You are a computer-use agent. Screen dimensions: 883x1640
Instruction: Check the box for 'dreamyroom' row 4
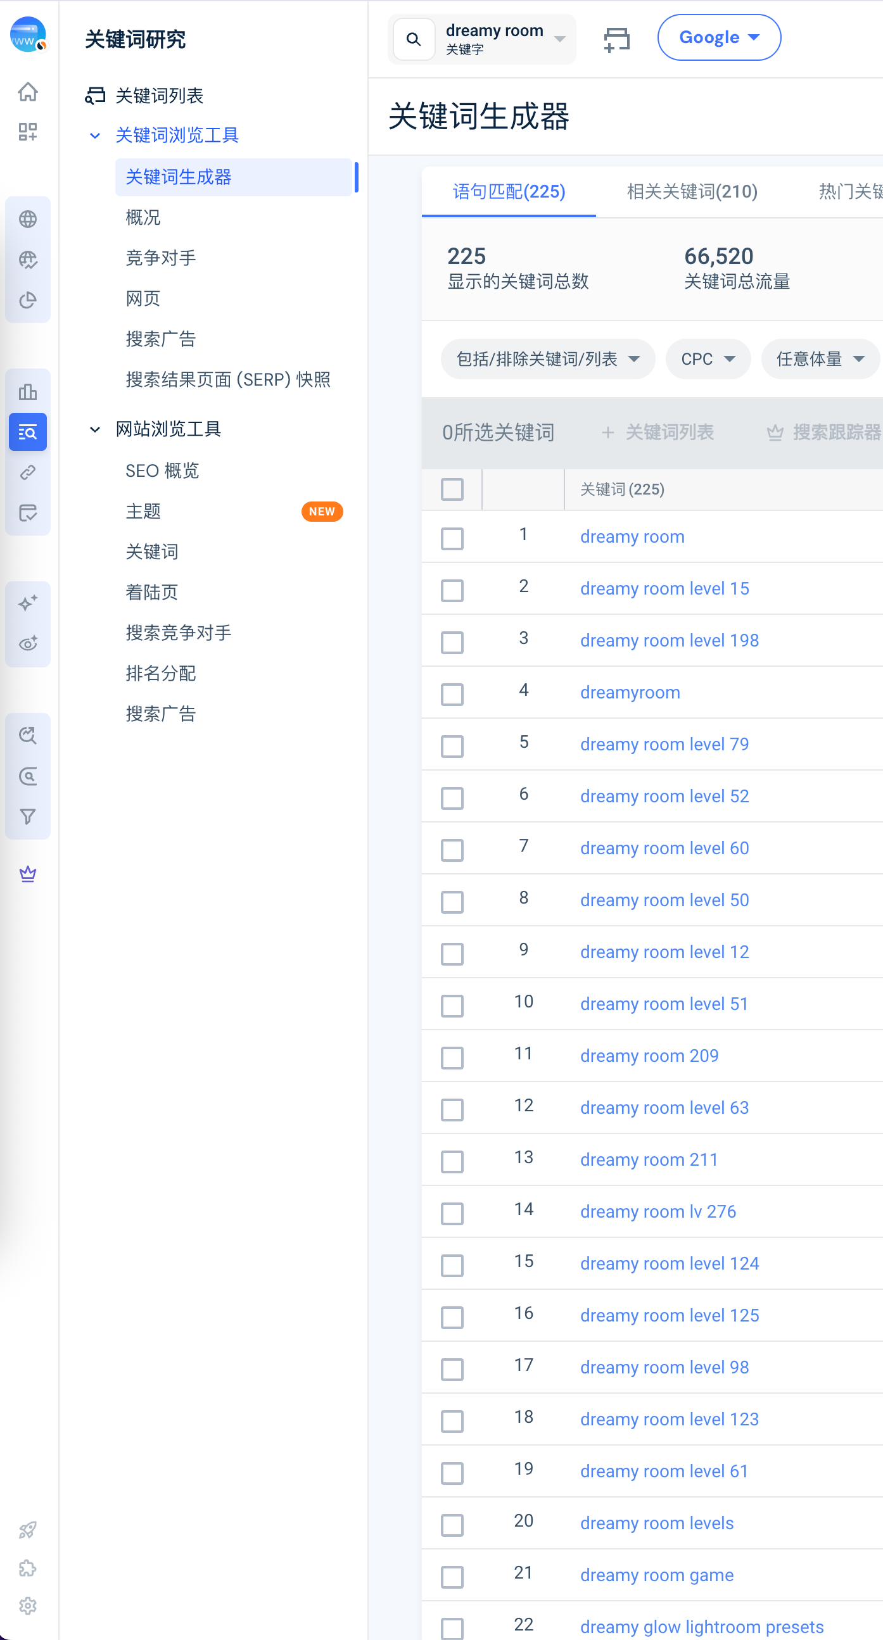pos(452,694)
